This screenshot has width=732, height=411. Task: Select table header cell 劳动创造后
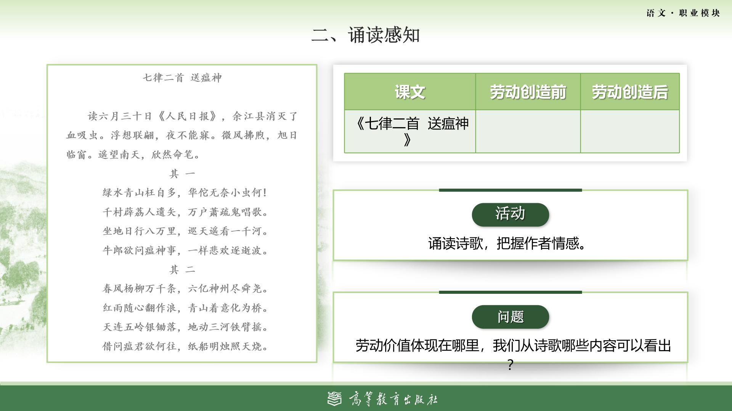pos(630,92)
